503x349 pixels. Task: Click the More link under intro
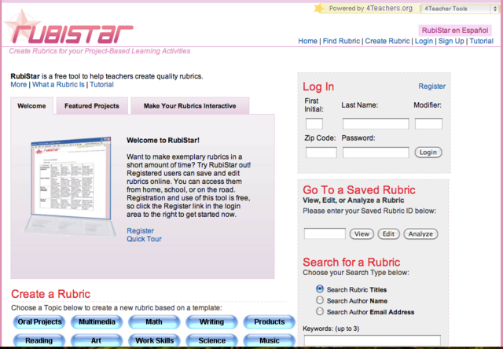[19, 84]
